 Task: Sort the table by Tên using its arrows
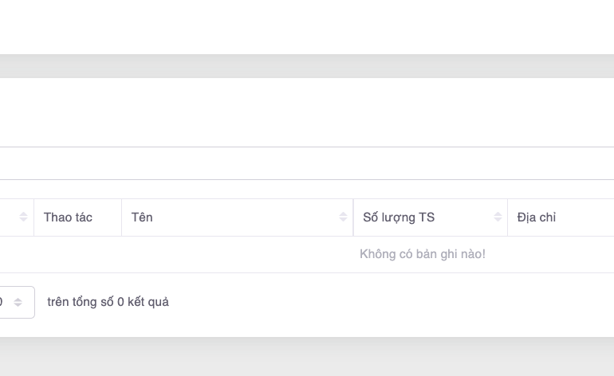tap(344, 217)
